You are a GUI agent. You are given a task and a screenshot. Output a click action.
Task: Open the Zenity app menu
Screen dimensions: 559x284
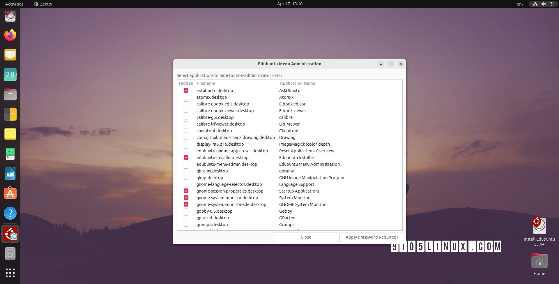coord(43,4)
